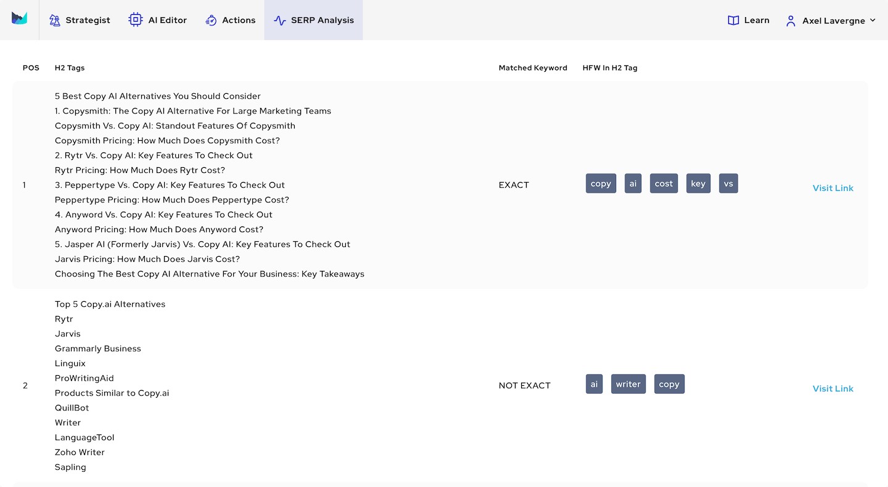888x487 pixels.
Task: Click the 'Writer' H2 tag text
Action: point(68,423)
